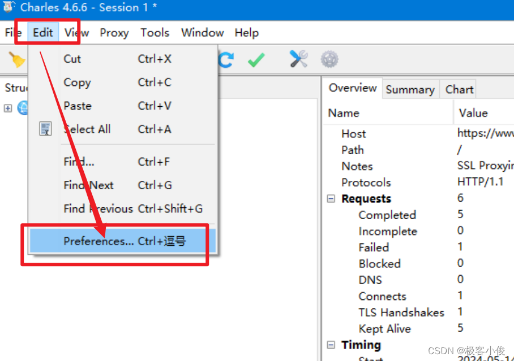Collapse the Requests section
The height and width of the screenshot is (361, 514).
point(331,199)
